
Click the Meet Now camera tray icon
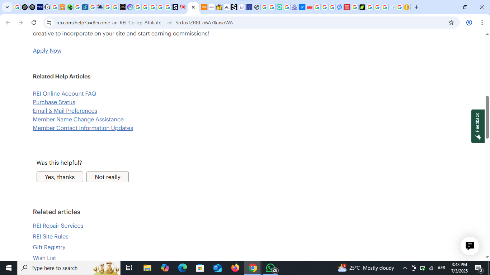(x=414, y=268)
